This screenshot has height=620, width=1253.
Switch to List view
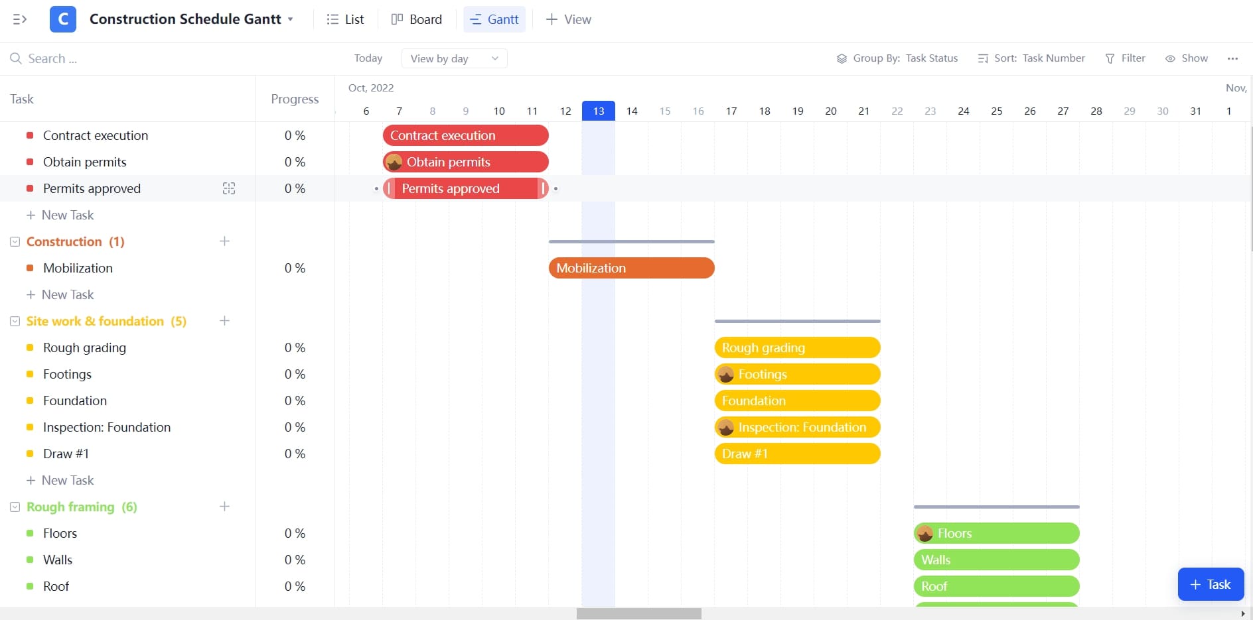click(x=345, y=19)
